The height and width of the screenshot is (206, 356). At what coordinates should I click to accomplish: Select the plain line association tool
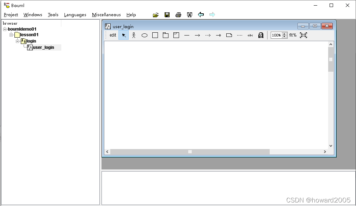click(186, 35)
